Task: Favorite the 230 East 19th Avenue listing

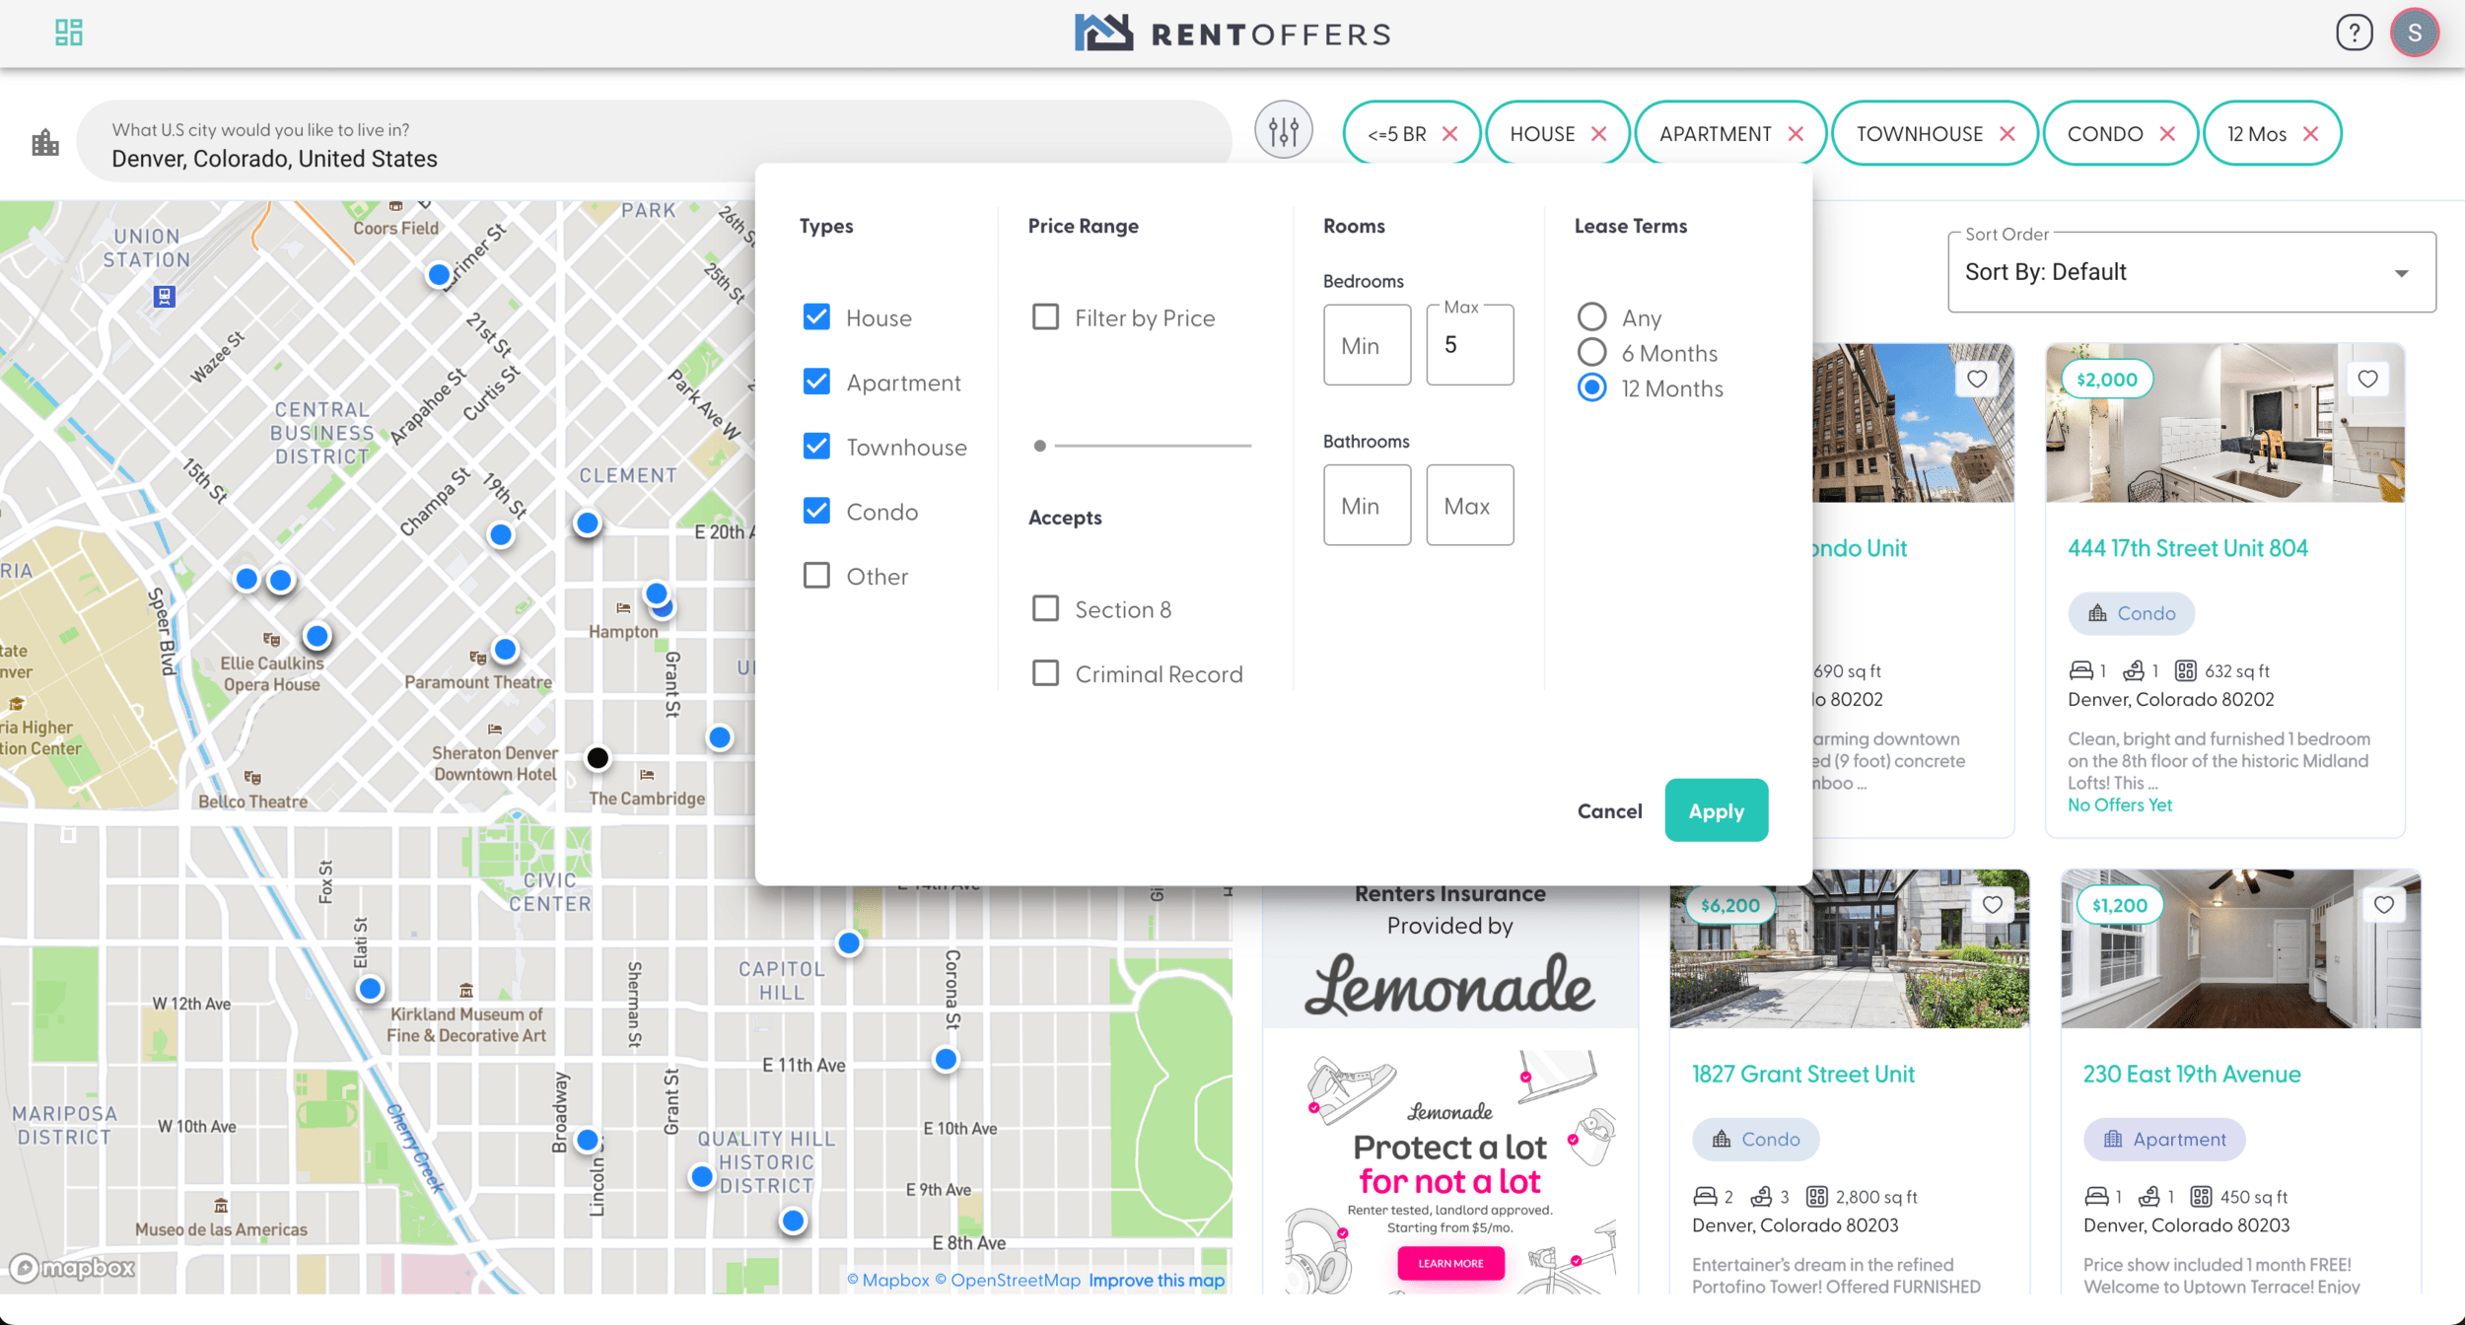Action: (x=2383, y=905)
